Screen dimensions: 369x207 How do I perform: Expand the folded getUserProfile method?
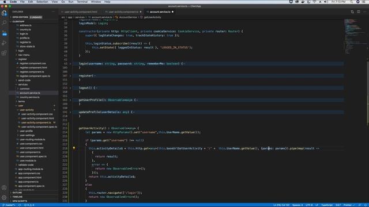tap(70, 100)
